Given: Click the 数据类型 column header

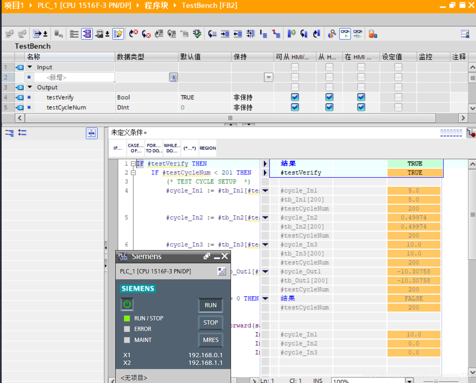Looking at the screenshot, I should 147,57.
